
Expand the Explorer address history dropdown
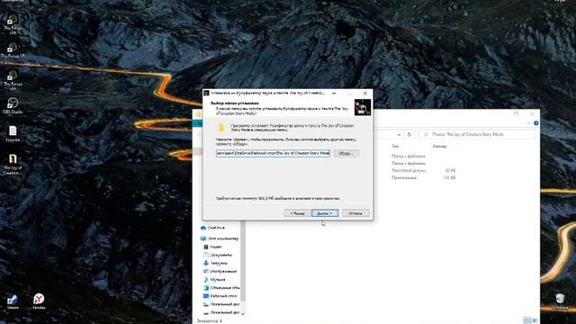click(399, 134)
